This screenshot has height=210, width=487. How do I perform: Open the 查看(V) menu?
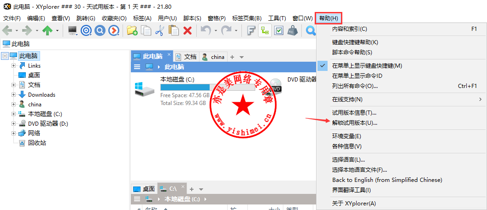[60, 18]
